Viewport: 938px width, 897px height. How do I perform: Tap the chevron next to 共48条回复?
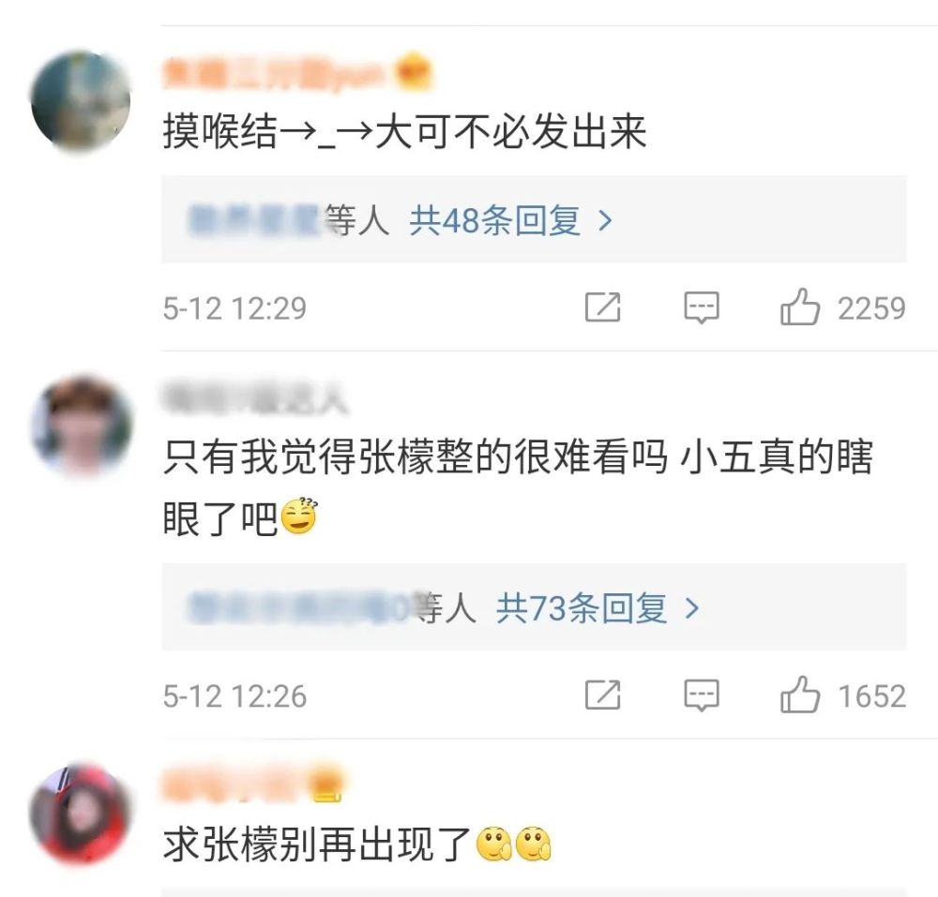(605, 221)
